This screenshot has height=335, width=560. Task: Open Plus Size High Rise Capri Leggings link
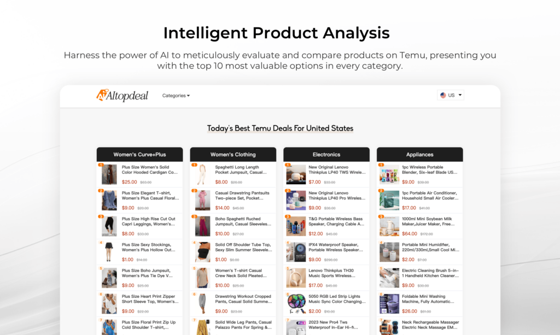pos(150,221)
